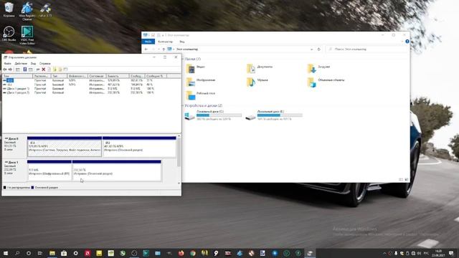The image size is (459, 258).
Task: Expand the Explorer ribbon with the chevron
Action: (x=402, y=42)
